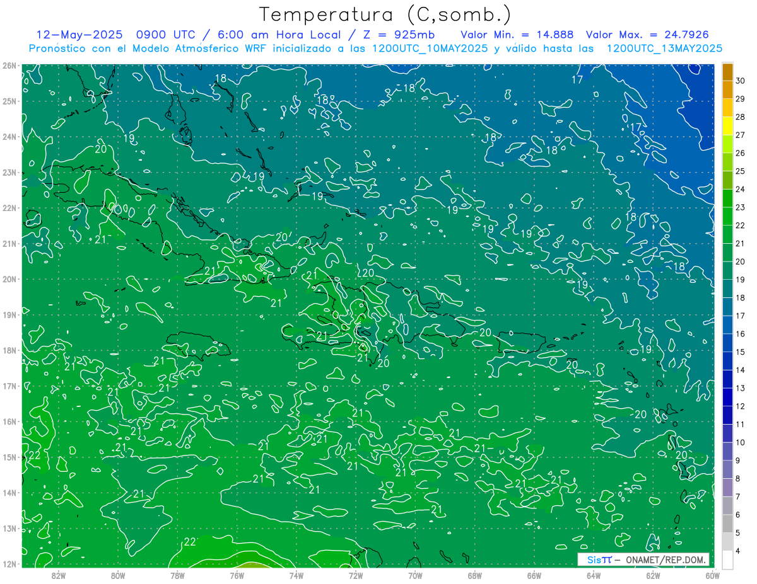Click the '17N' latitude axis label
Viewport: 757px width, 584px height.
pos(9,386)
